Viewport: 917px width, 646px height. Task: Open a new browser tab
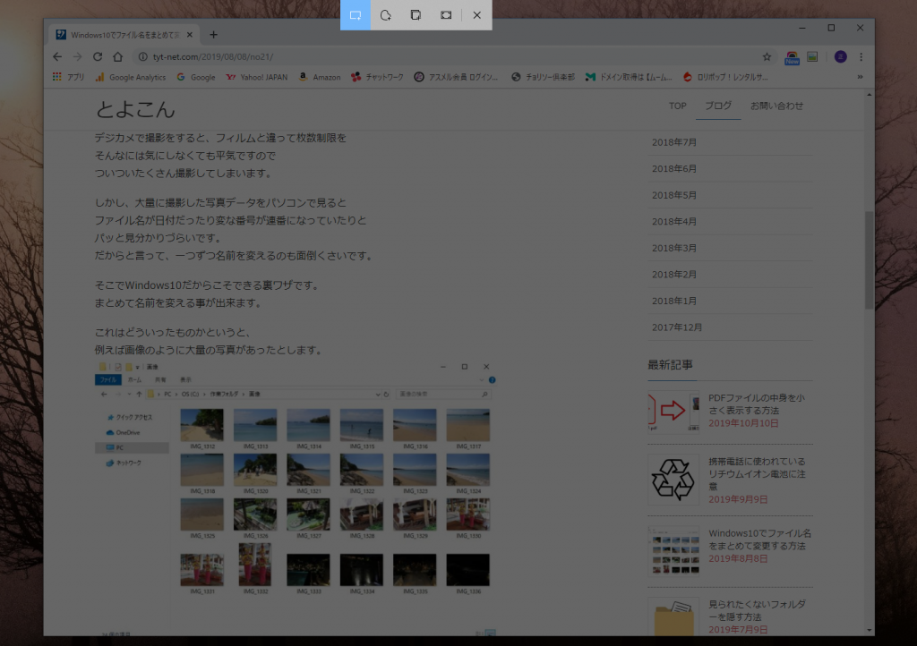213,35
